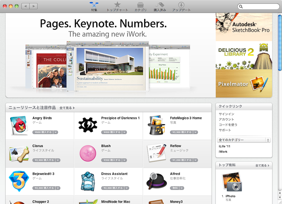Open the Support (サポート) quick link
The width and height of the screenshot is (282, 204).
click(x=225, y=130)
